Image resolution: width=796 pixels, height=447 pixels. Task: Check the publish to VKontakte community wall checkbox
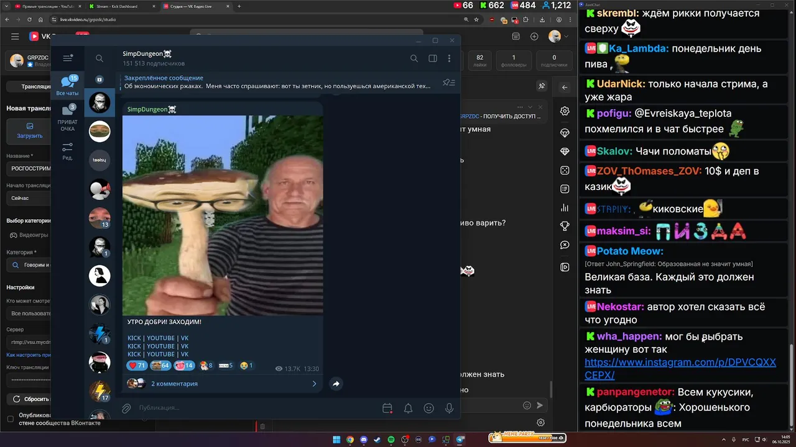(10, 419)
